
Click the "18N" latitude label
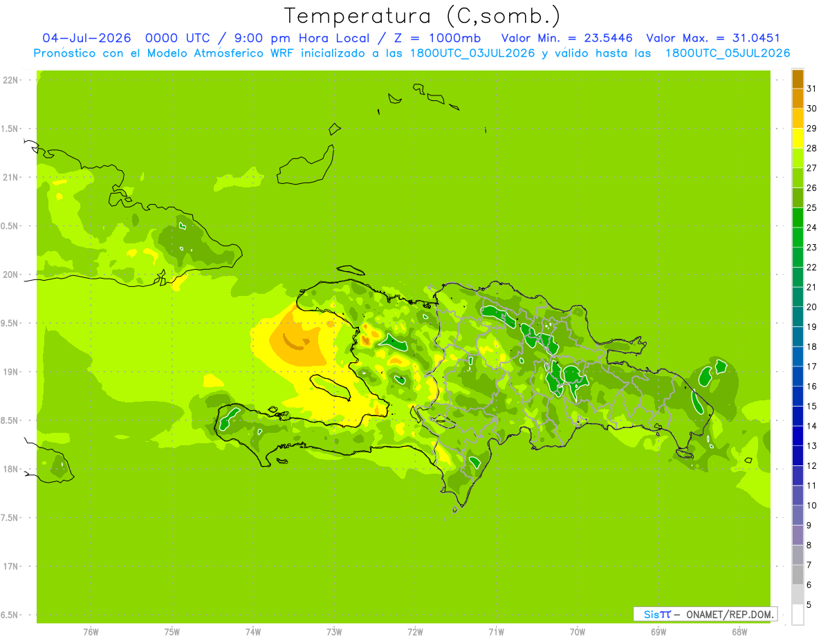10,469
